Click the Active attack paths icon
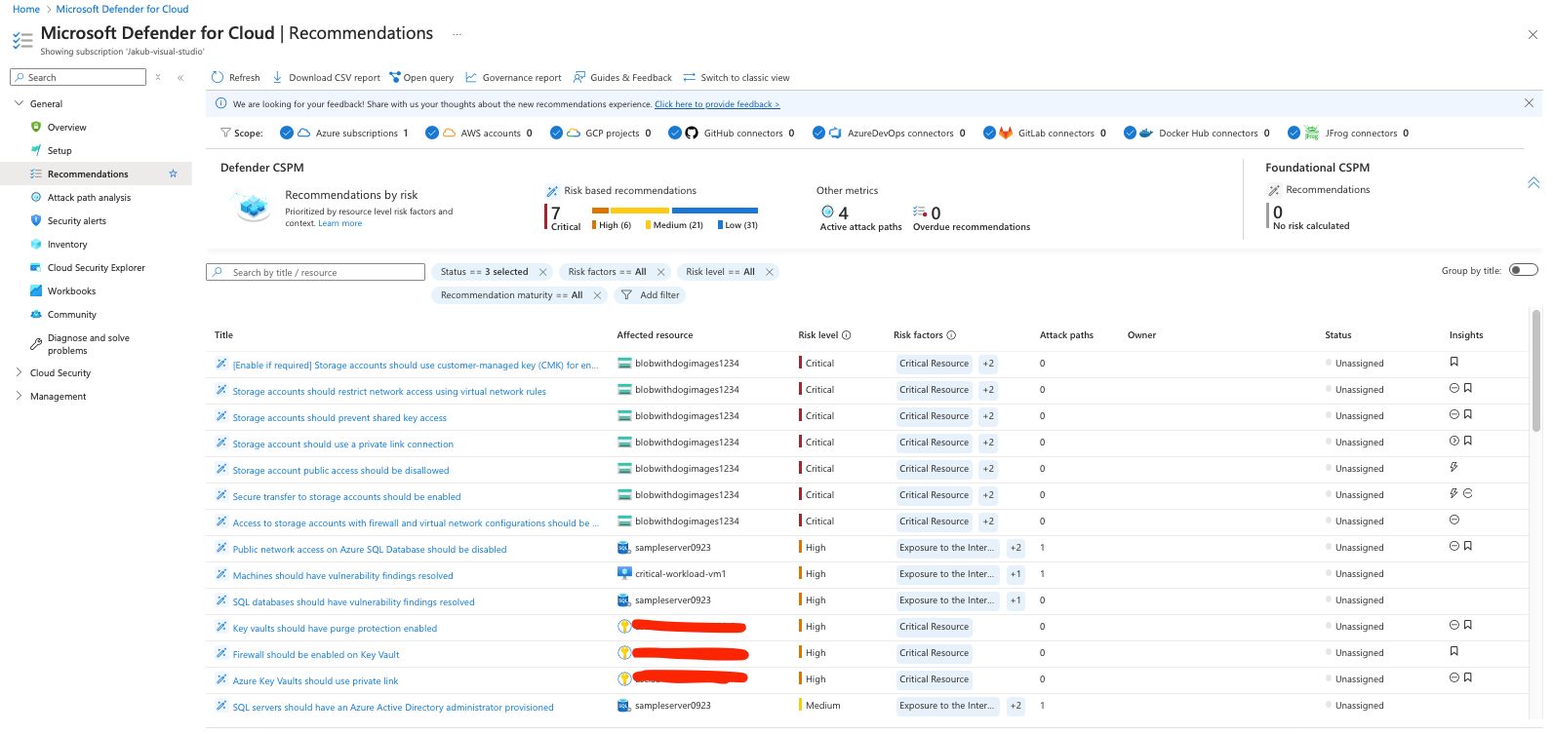This screenshot has height=734, width=1553. (x=827, y=212)
